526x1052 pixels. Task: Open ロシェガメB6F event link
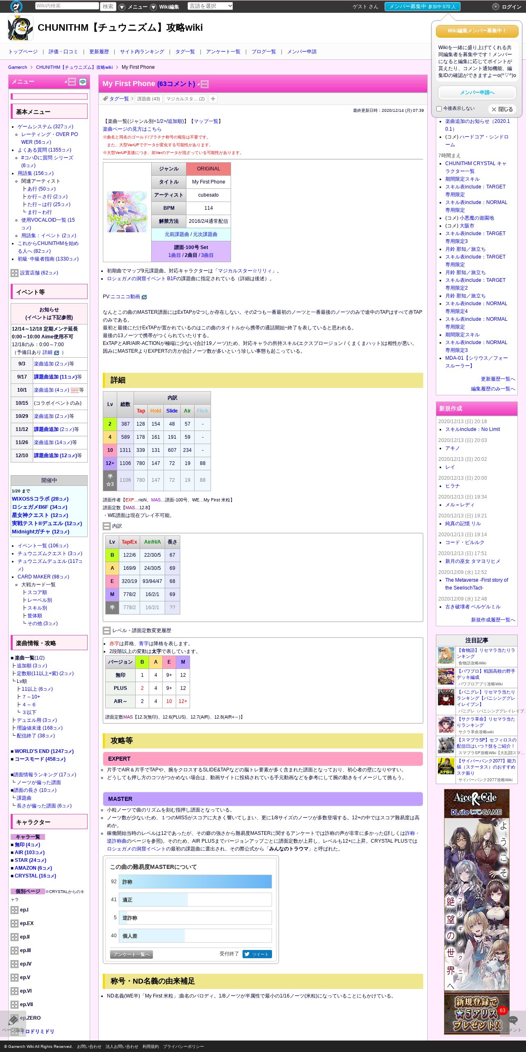pyautogui.click(x=40, y=507)
